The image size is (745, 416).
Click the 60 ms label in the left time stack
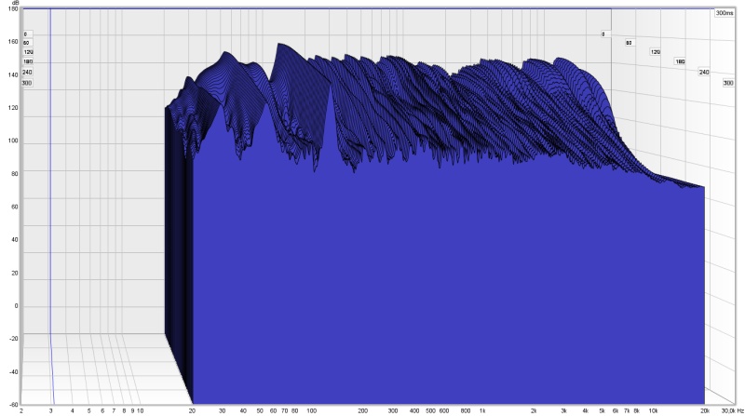26,43
